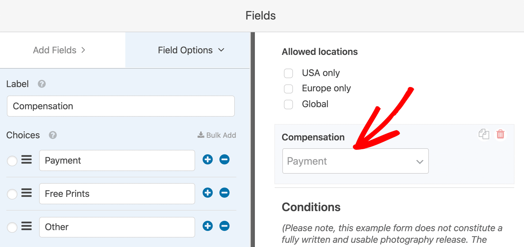Set Other as the default choice
This screenshot has height=247, width=524.
12,227
